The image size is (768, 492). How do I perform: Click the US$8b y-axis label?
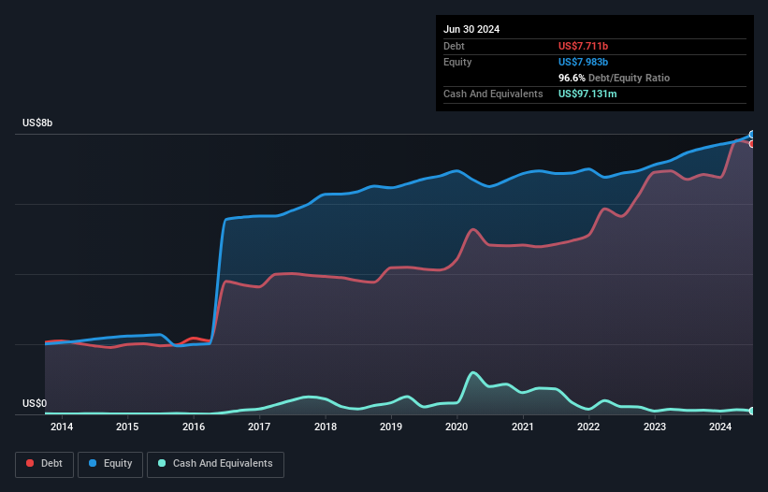coord(37,123)
